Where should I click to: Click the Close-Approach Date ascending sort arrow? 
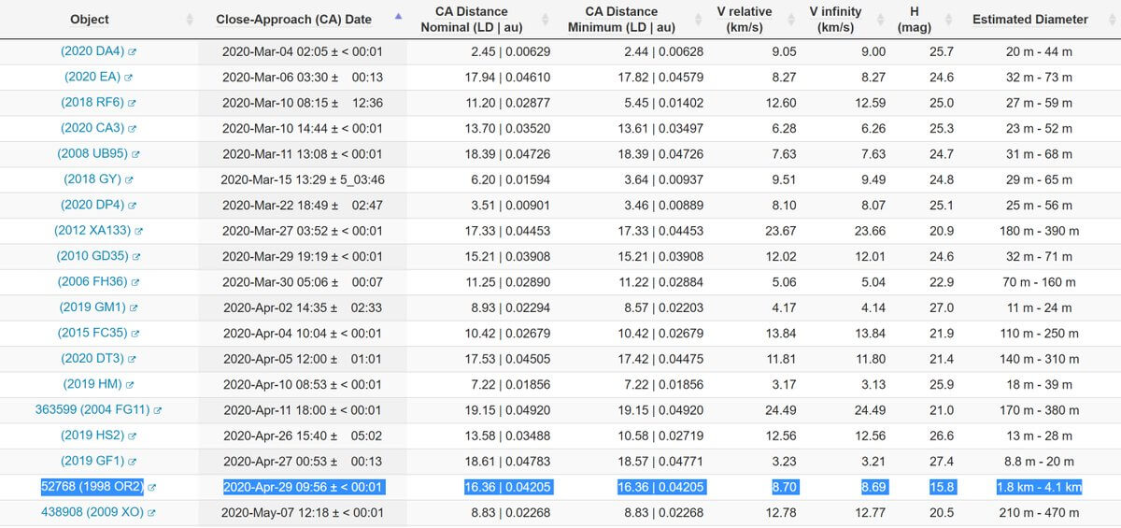(x=399, y=16)
